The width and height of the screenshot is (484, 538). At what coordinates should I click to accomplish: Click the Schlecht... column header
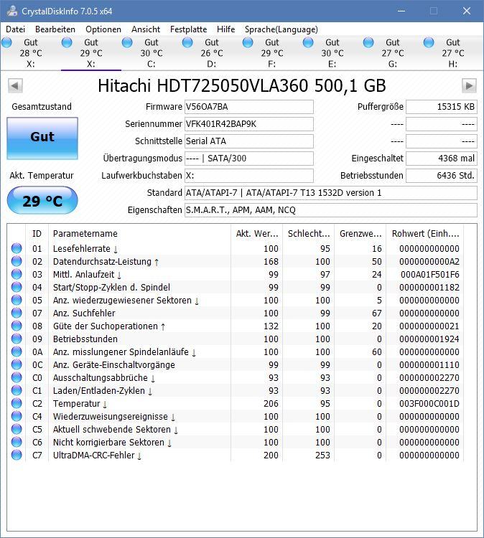[309, 234]
